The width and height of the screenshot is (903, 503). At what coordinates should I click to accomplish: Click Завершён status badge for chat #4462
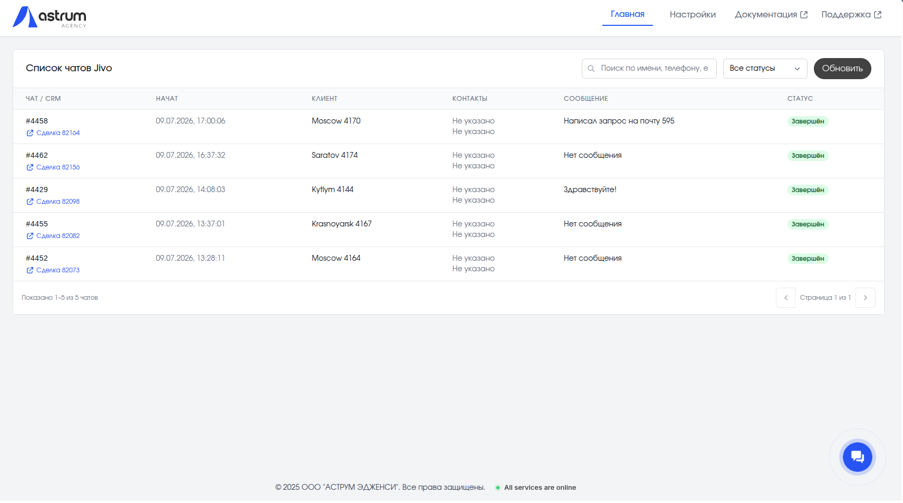[x=808, y=156]
